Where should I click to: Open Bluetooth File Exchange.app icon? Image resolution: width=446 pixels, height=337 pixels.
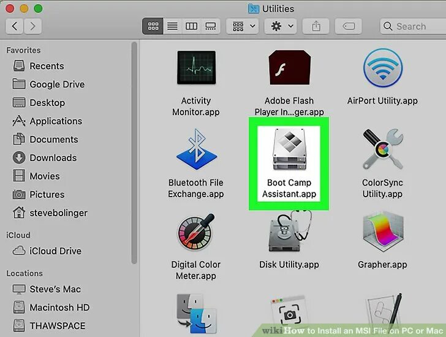click(196, 150)
